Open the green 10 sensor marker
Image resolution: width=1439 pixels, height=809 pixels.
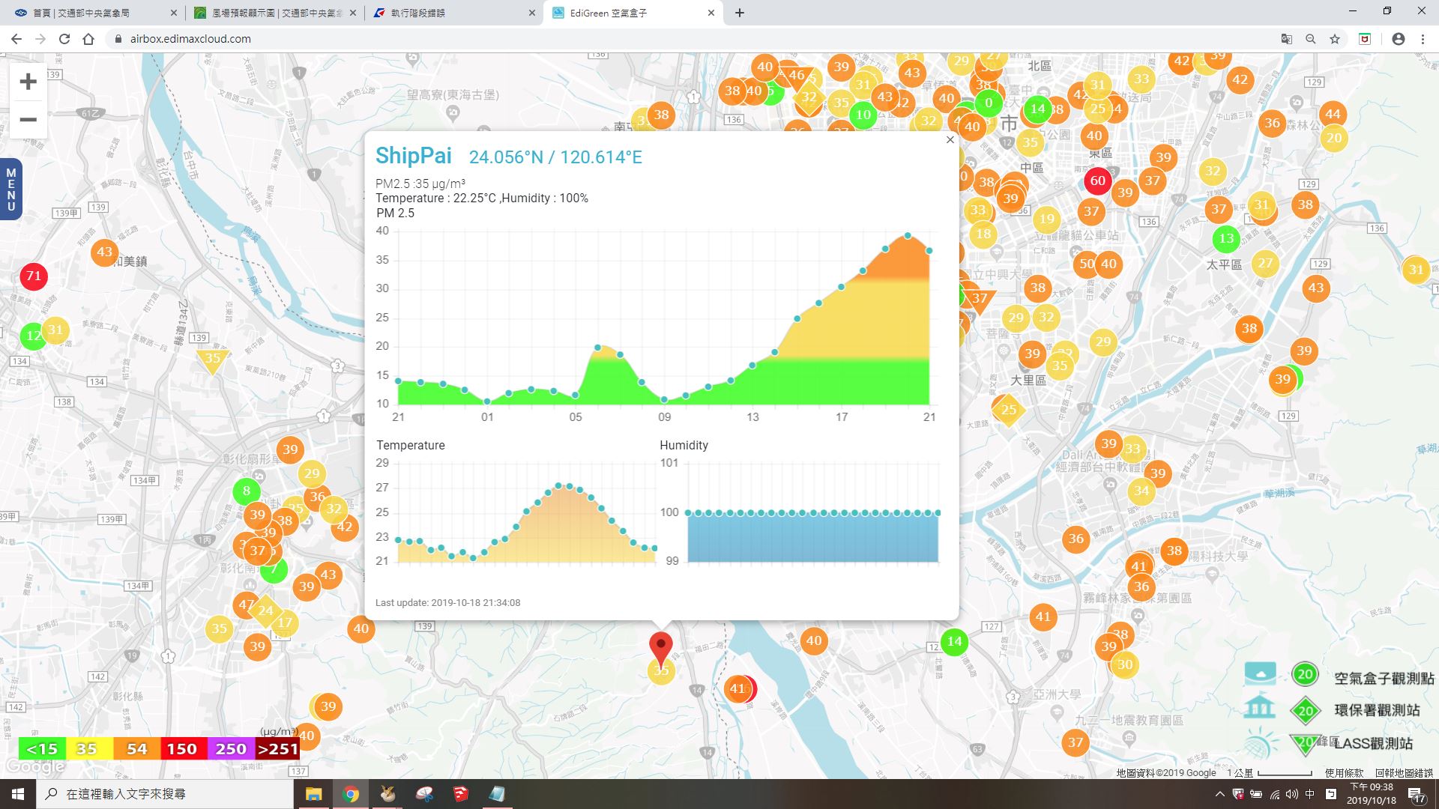click(x=863, y=115)
